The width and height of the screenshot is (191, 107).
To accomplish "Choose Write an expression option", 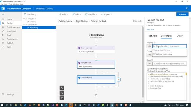I will (x=170, y=54).
